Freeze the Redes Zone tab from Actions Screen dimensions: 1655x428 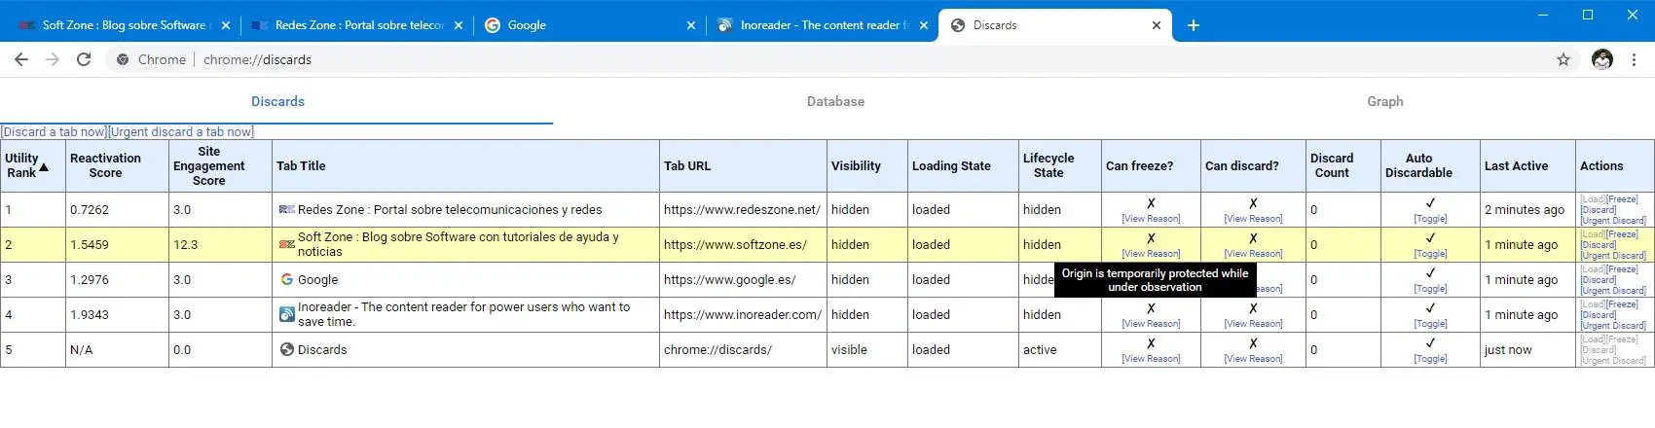1623,199
